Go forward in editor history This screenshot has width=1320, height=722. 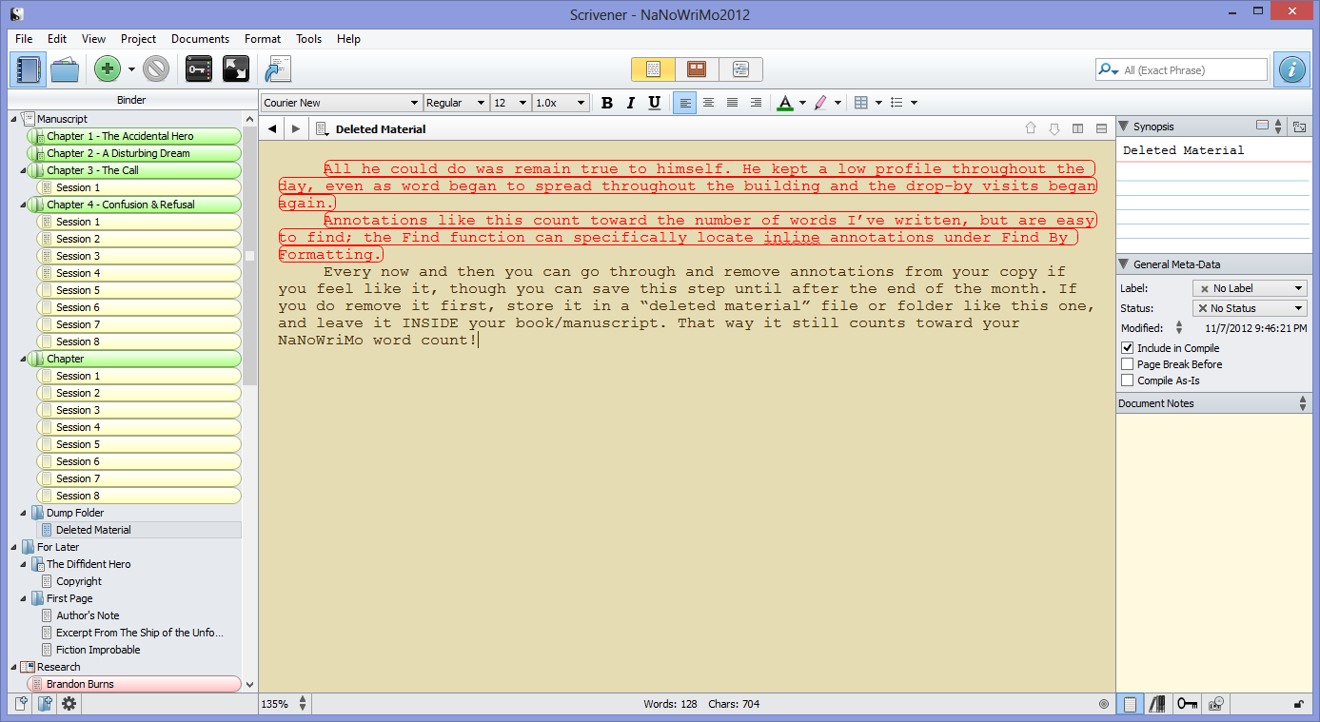295,129
